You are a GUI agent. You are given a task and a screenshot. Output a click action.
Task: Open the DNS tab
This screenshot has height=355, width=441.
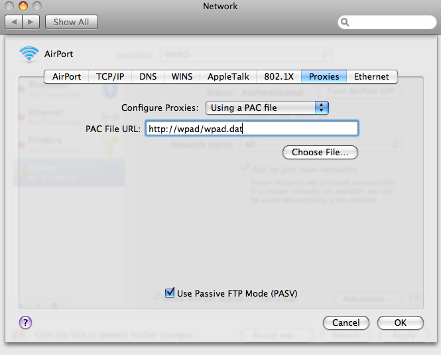pyautogui.click(x=148, y=76)
